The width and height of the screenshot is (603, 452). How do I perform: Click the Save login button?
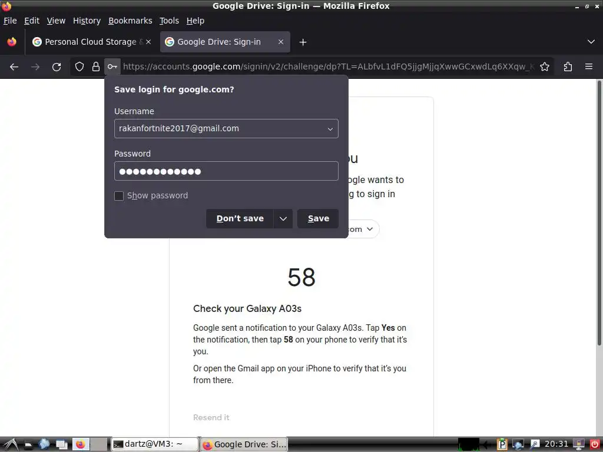click(318, 219)
